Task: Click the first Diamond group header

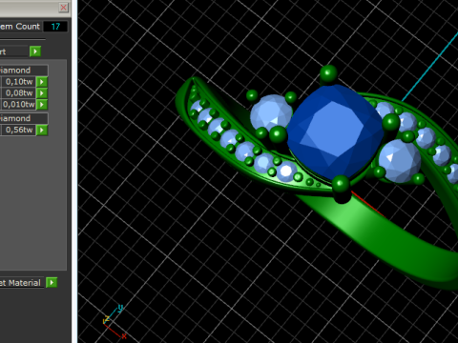Action: coord(24,71)
